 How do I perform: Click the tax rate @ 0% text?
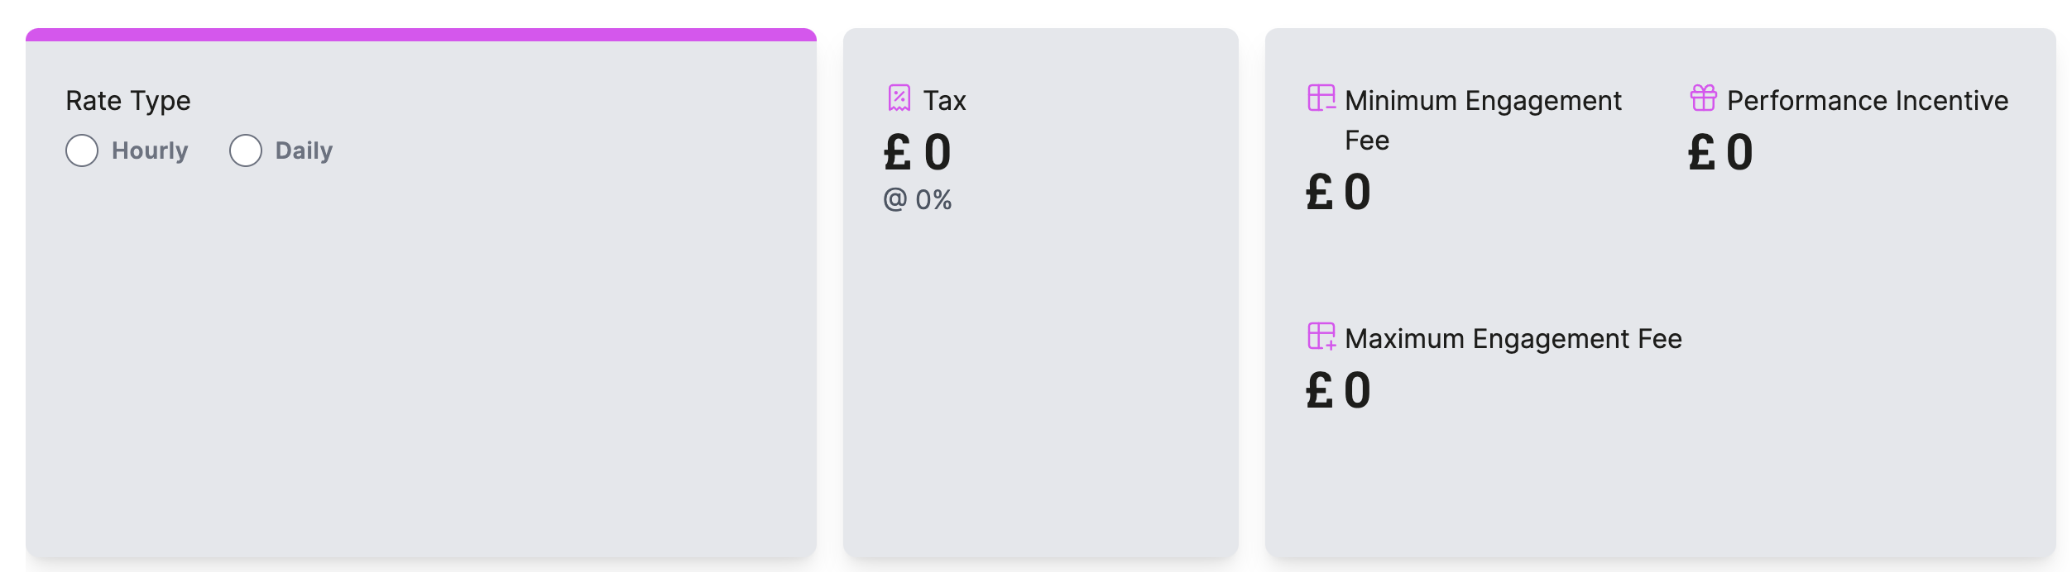pos(918,199)
